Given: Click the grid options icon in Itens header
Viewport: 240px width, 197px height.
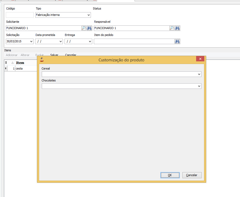Looking at the screenshot, I should coord(6,63).
